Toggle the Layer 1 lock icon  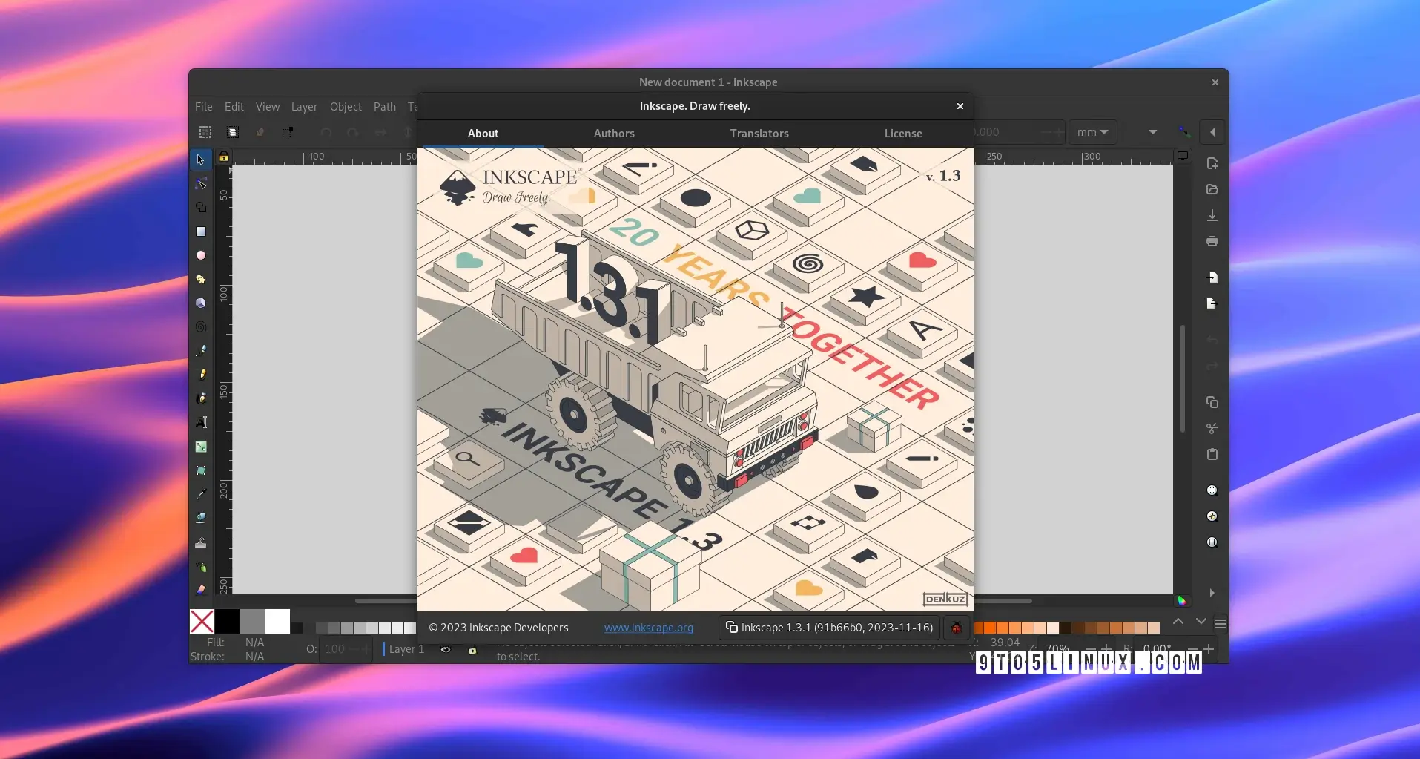click(x=472, y=650)
